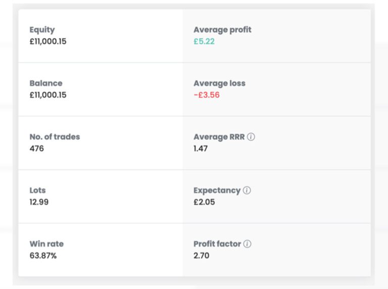Select the Equity value £11,000.15
The height and width of the screenshot is (289, 388).
[x=48, y=41]
